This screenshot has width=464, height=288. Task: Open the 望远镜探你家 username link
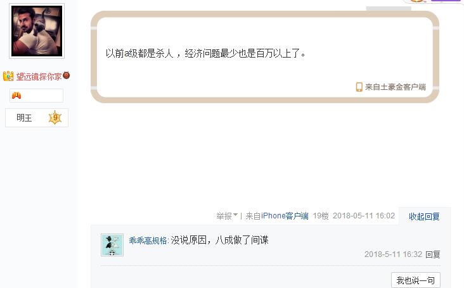[x=39, y=77]
